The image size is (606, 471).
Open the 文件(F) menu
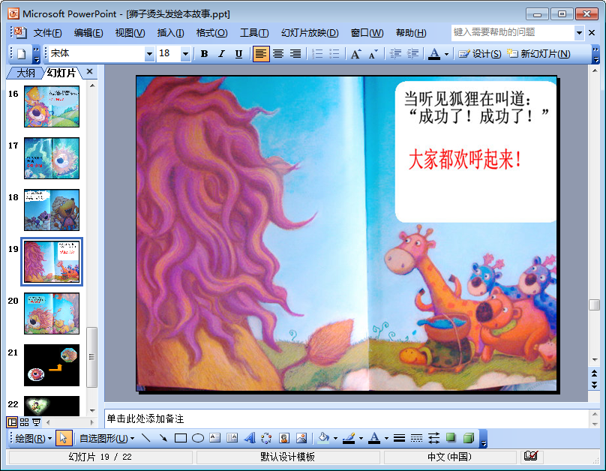point(47,33)
